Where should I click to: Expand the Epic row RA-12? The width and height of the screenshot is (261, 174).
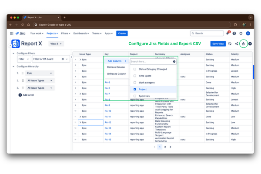click(80, 122)
